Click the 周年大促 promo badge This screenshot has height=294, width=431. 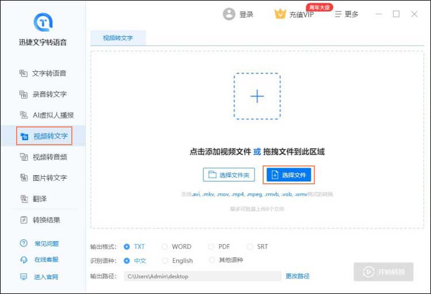320,7
